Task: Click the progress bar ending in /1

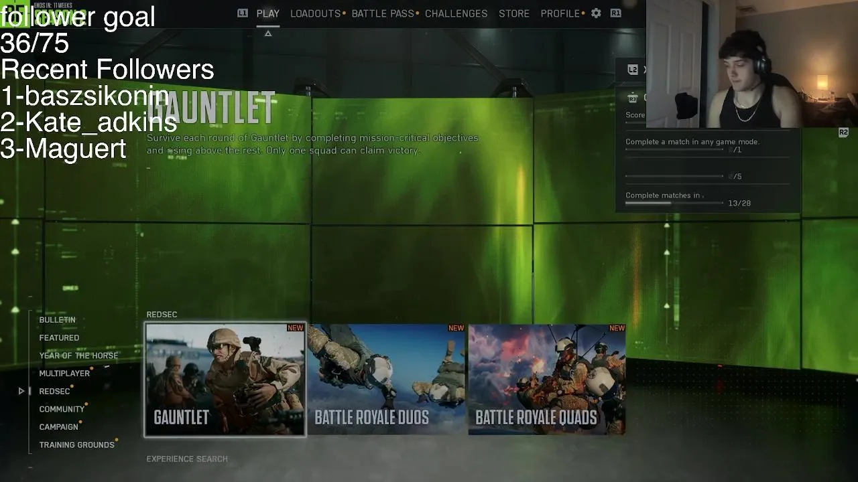Action: pyautogui.click(x=674, y=150)
